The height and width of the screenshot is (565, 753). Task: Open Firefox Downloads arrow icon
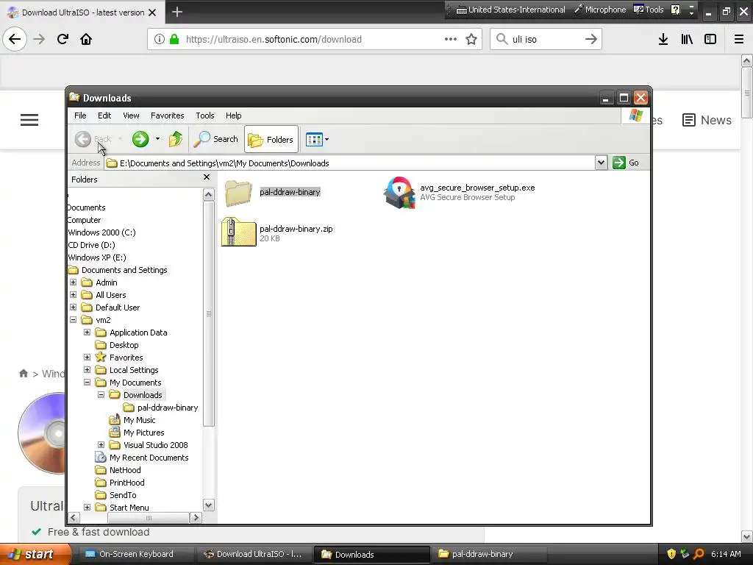(663, 39)
